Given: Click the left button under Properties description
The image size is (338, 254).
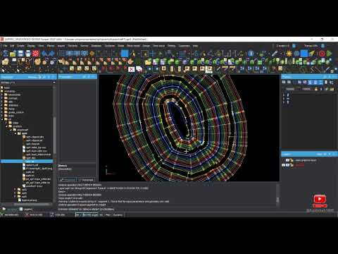Looking at the screenshot, I should tap(68, 180).
